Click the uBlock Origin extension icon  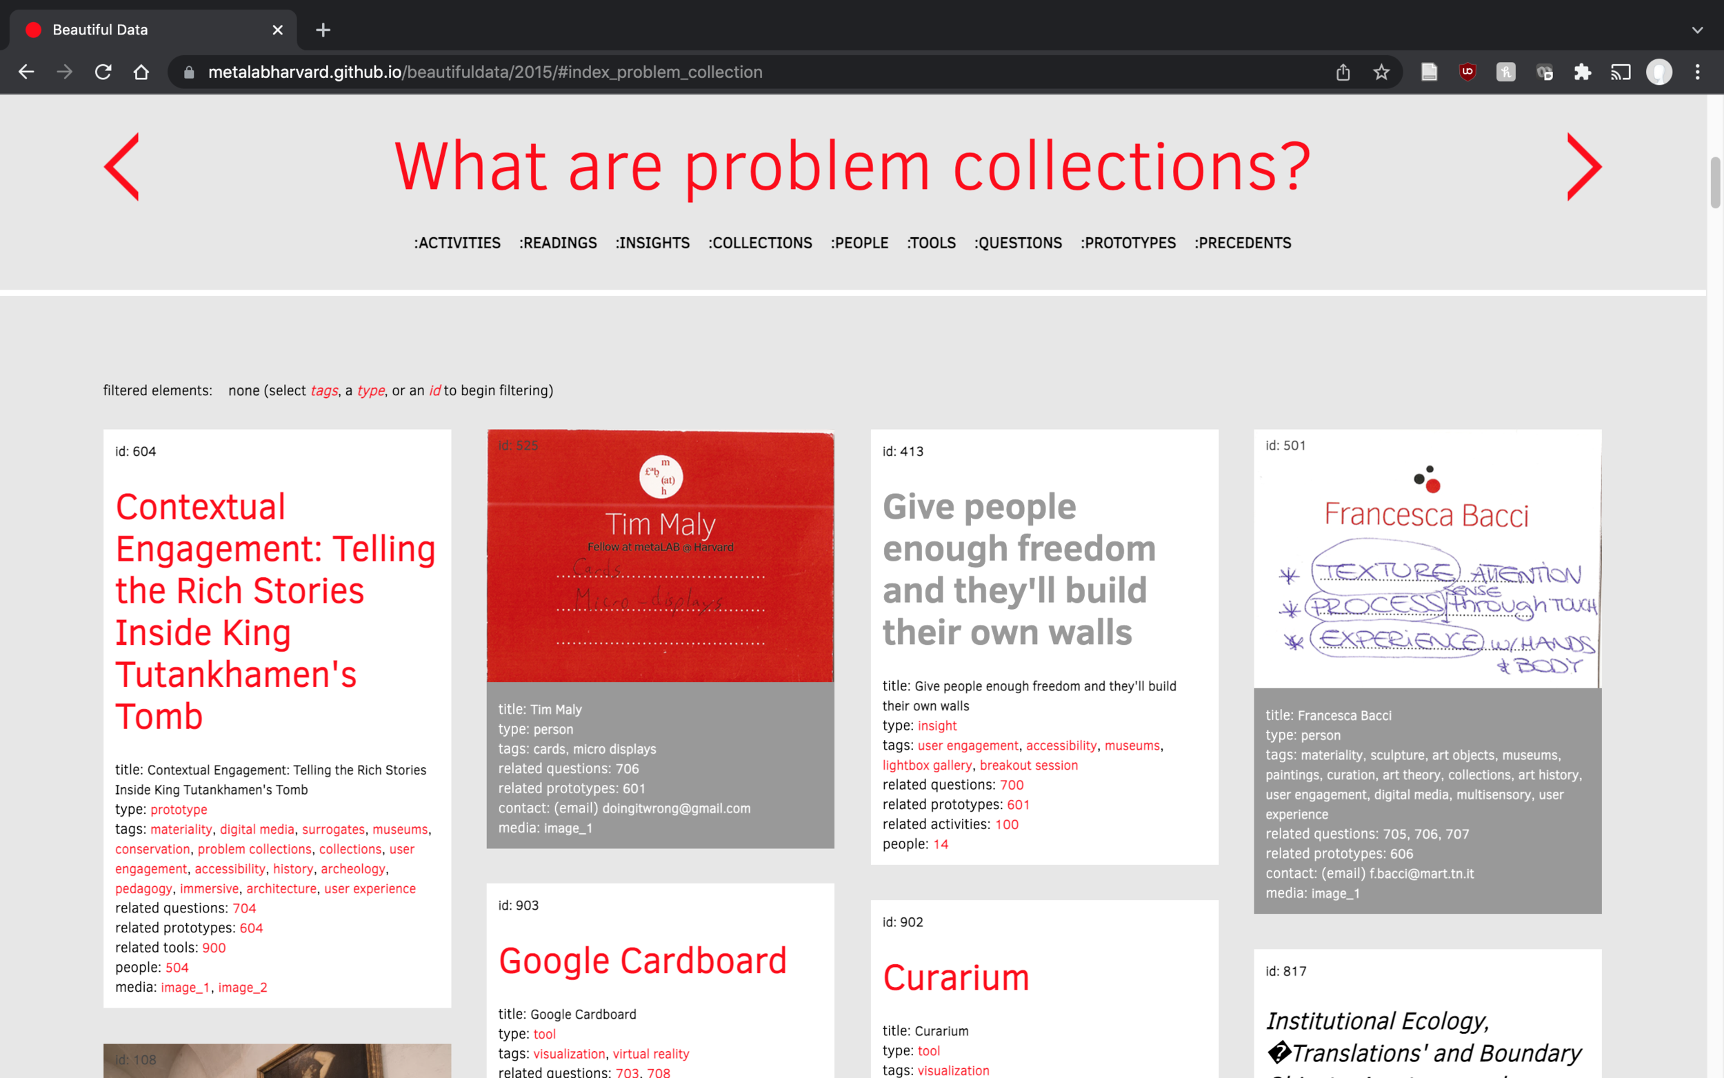(1467, 72)
